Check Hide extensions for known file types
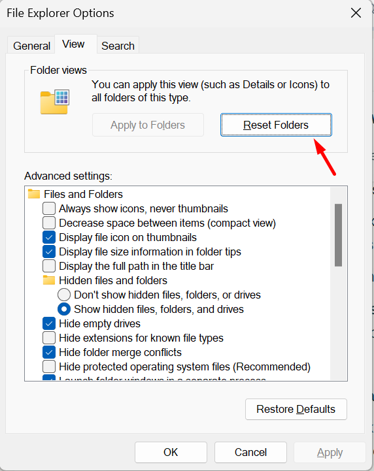The width and height of the screenshot is (374, 471). [x=49, y=338]
